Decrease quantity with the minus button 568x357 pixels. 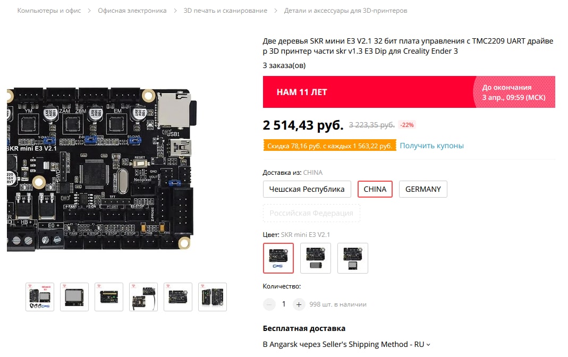point(269,304)
